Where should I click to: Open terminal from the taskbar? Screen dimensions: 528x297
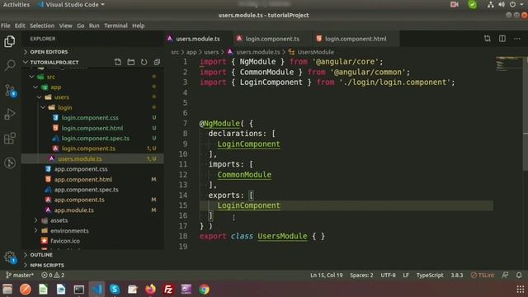(x=79, y=290)
